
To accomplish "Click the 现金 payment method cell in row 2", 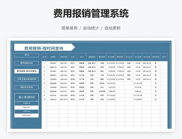I will [129, 67].
